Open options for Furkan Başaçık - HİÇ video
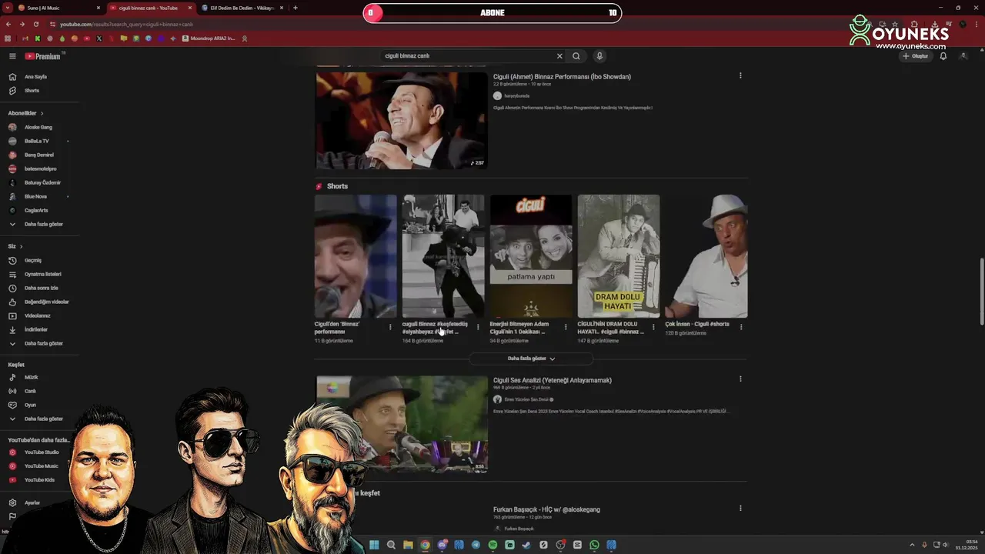Viewport: 985px width, 554px height. pyautogui.click(x=740, y=508)
